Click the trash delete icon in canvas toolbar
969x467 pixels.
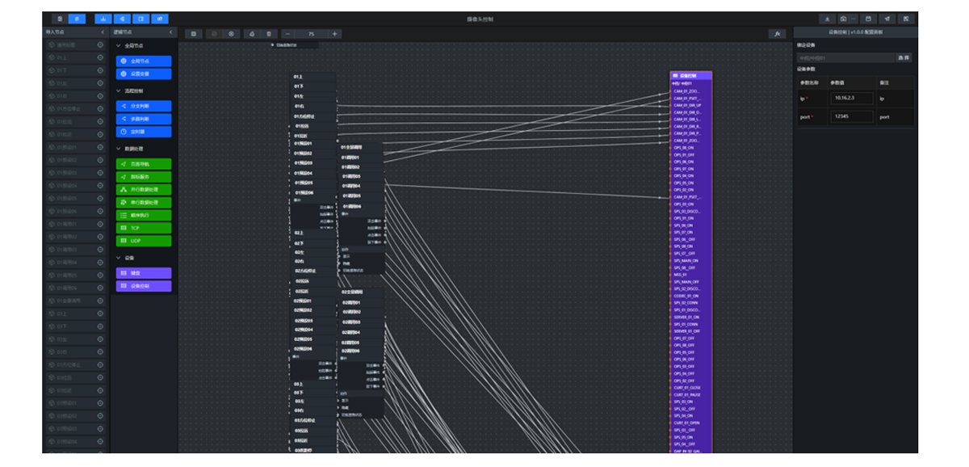[269, 34]
